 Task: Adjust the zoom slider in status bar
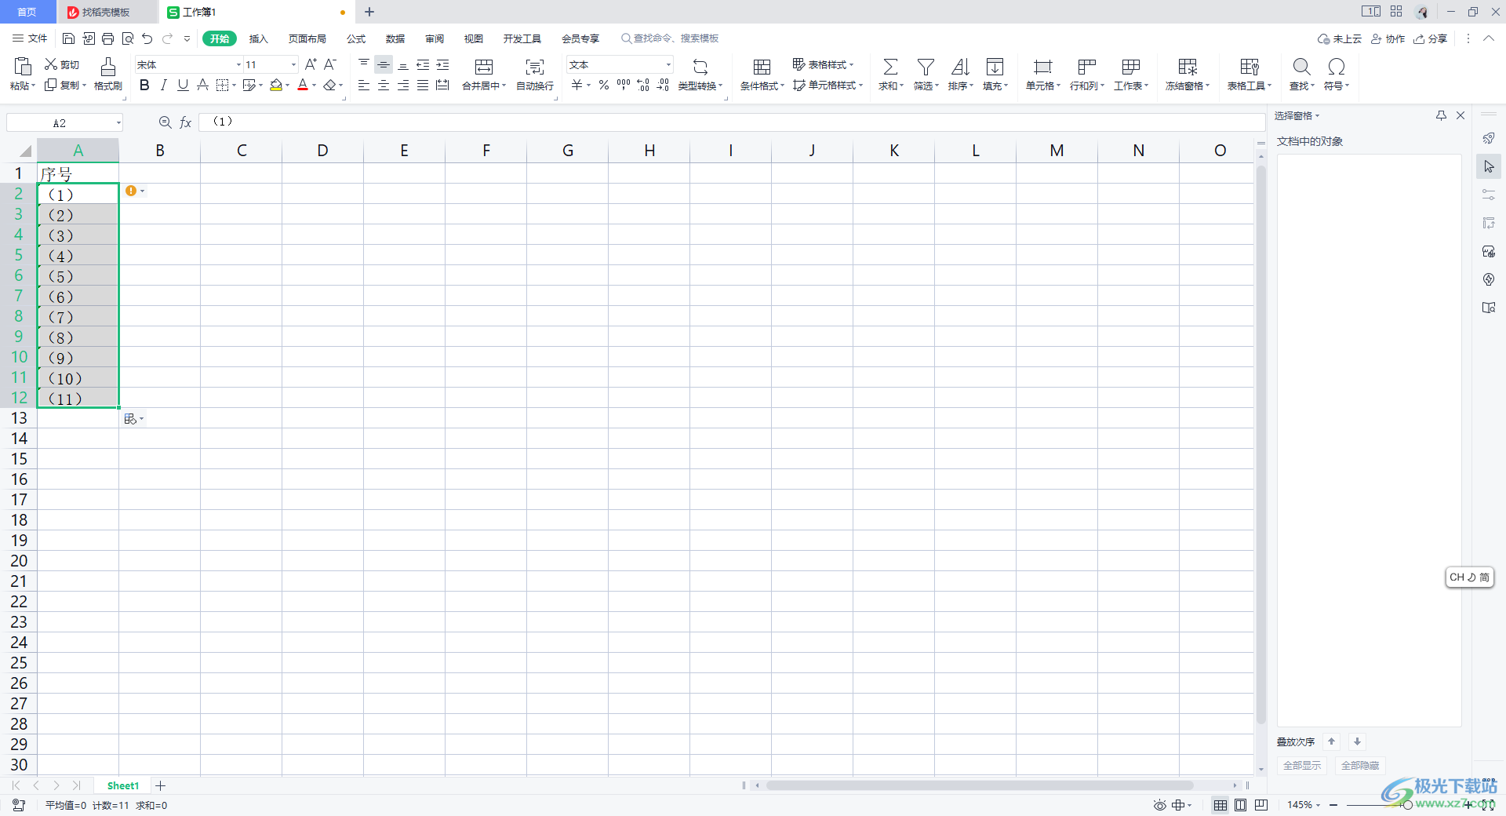pos(1408,805)
